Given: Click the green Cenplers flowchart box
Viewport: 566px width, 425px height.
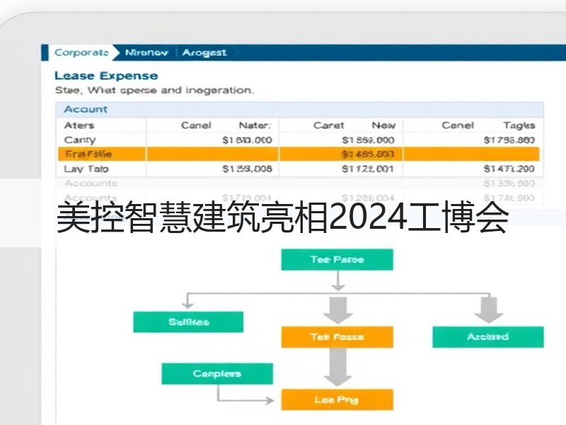Looking at the screenshot, I should 217,374.
